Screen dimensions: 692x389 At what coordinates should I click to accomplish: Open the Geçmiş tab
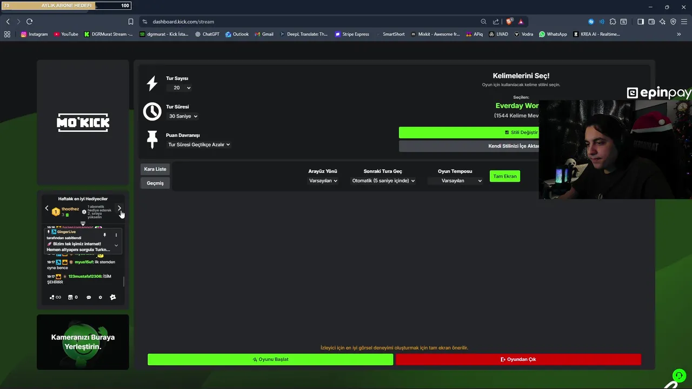coord(155,183)
